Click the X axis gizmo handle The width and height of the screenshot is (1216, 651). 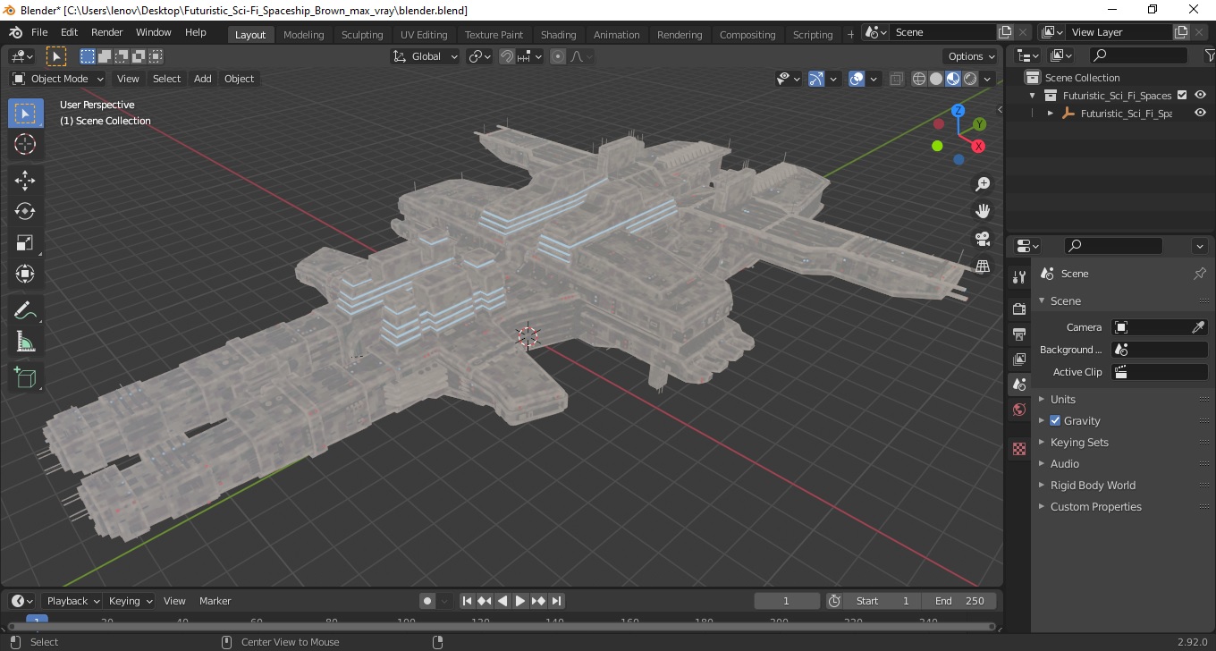(x=979, y=146)
